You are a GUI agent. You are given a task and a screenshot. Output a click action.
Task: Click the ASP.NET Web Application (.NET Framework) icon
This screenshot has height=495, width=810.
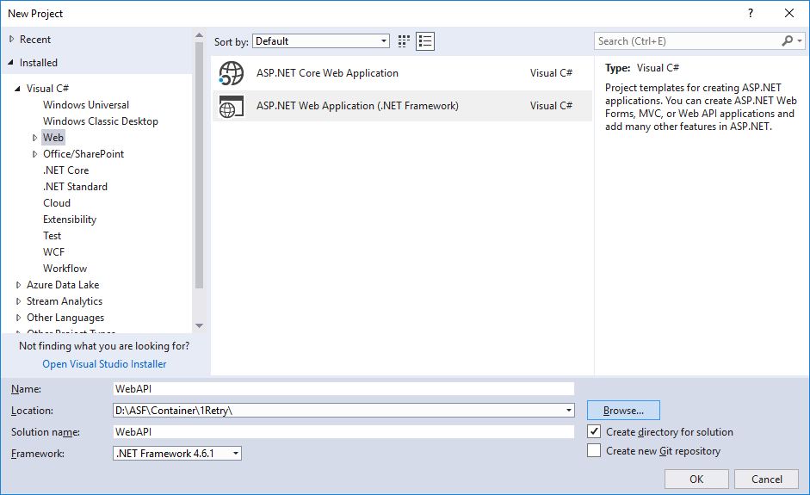pos(231,107)
